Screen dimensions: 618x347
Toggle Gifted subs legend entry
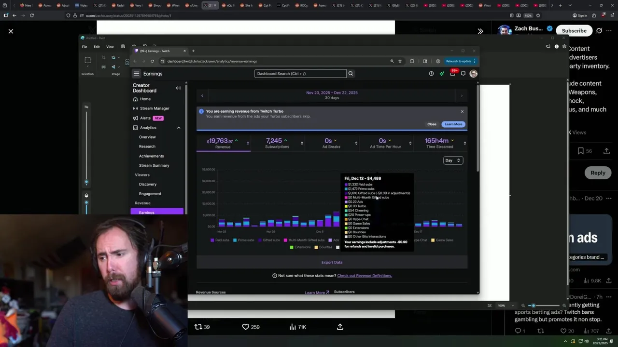click(269, 240)
